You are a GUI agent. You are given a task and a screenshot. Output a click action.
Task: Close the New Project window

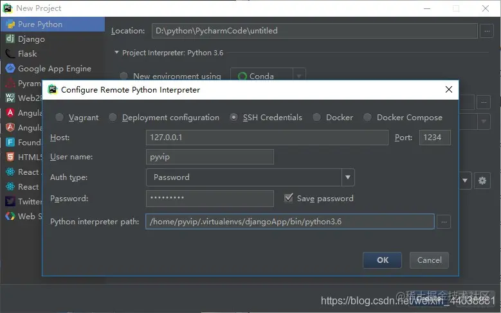486,8
